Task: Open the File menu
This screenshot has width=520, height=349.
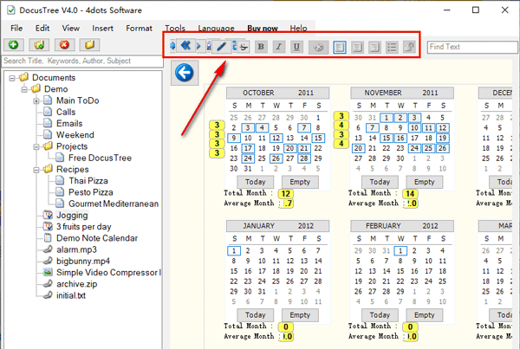Action: (16, 29)
